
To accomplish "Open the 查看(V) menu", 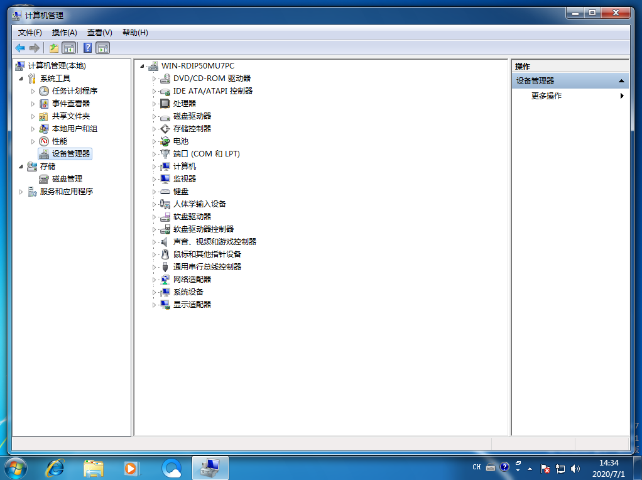I will coord(99,33).
